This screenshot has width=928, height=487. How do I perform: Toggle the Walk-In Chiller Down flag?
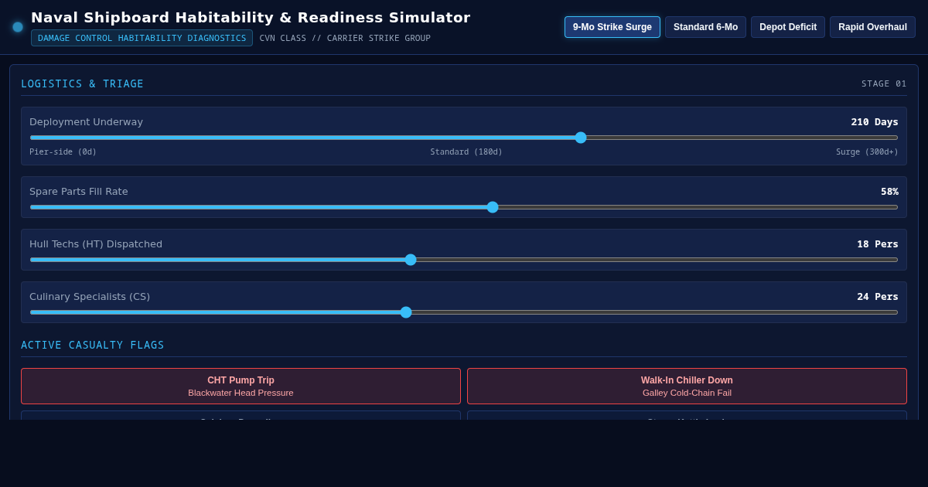tap(687, 386)
